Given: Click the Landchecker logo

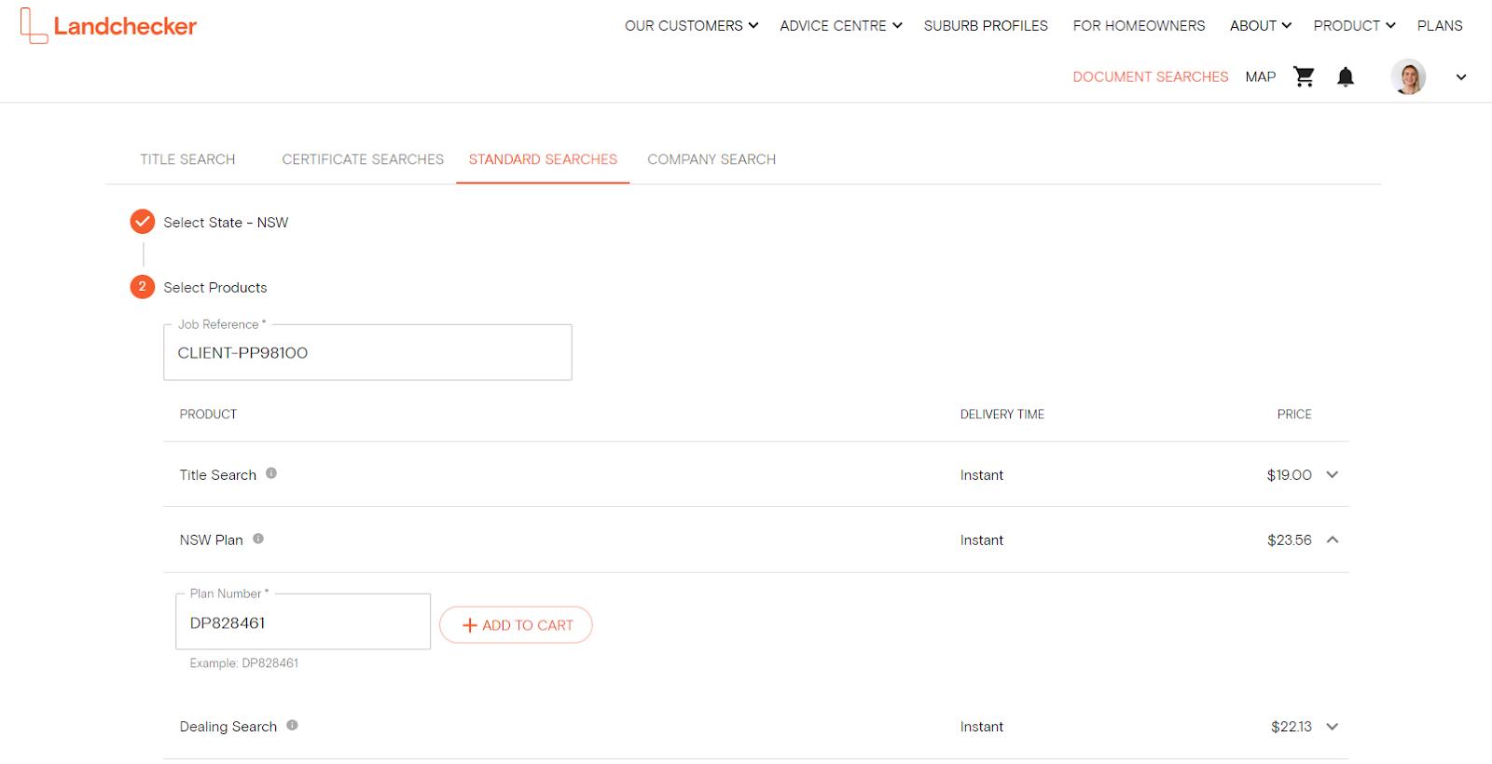Looking at the screenshot, I should 108,26.
